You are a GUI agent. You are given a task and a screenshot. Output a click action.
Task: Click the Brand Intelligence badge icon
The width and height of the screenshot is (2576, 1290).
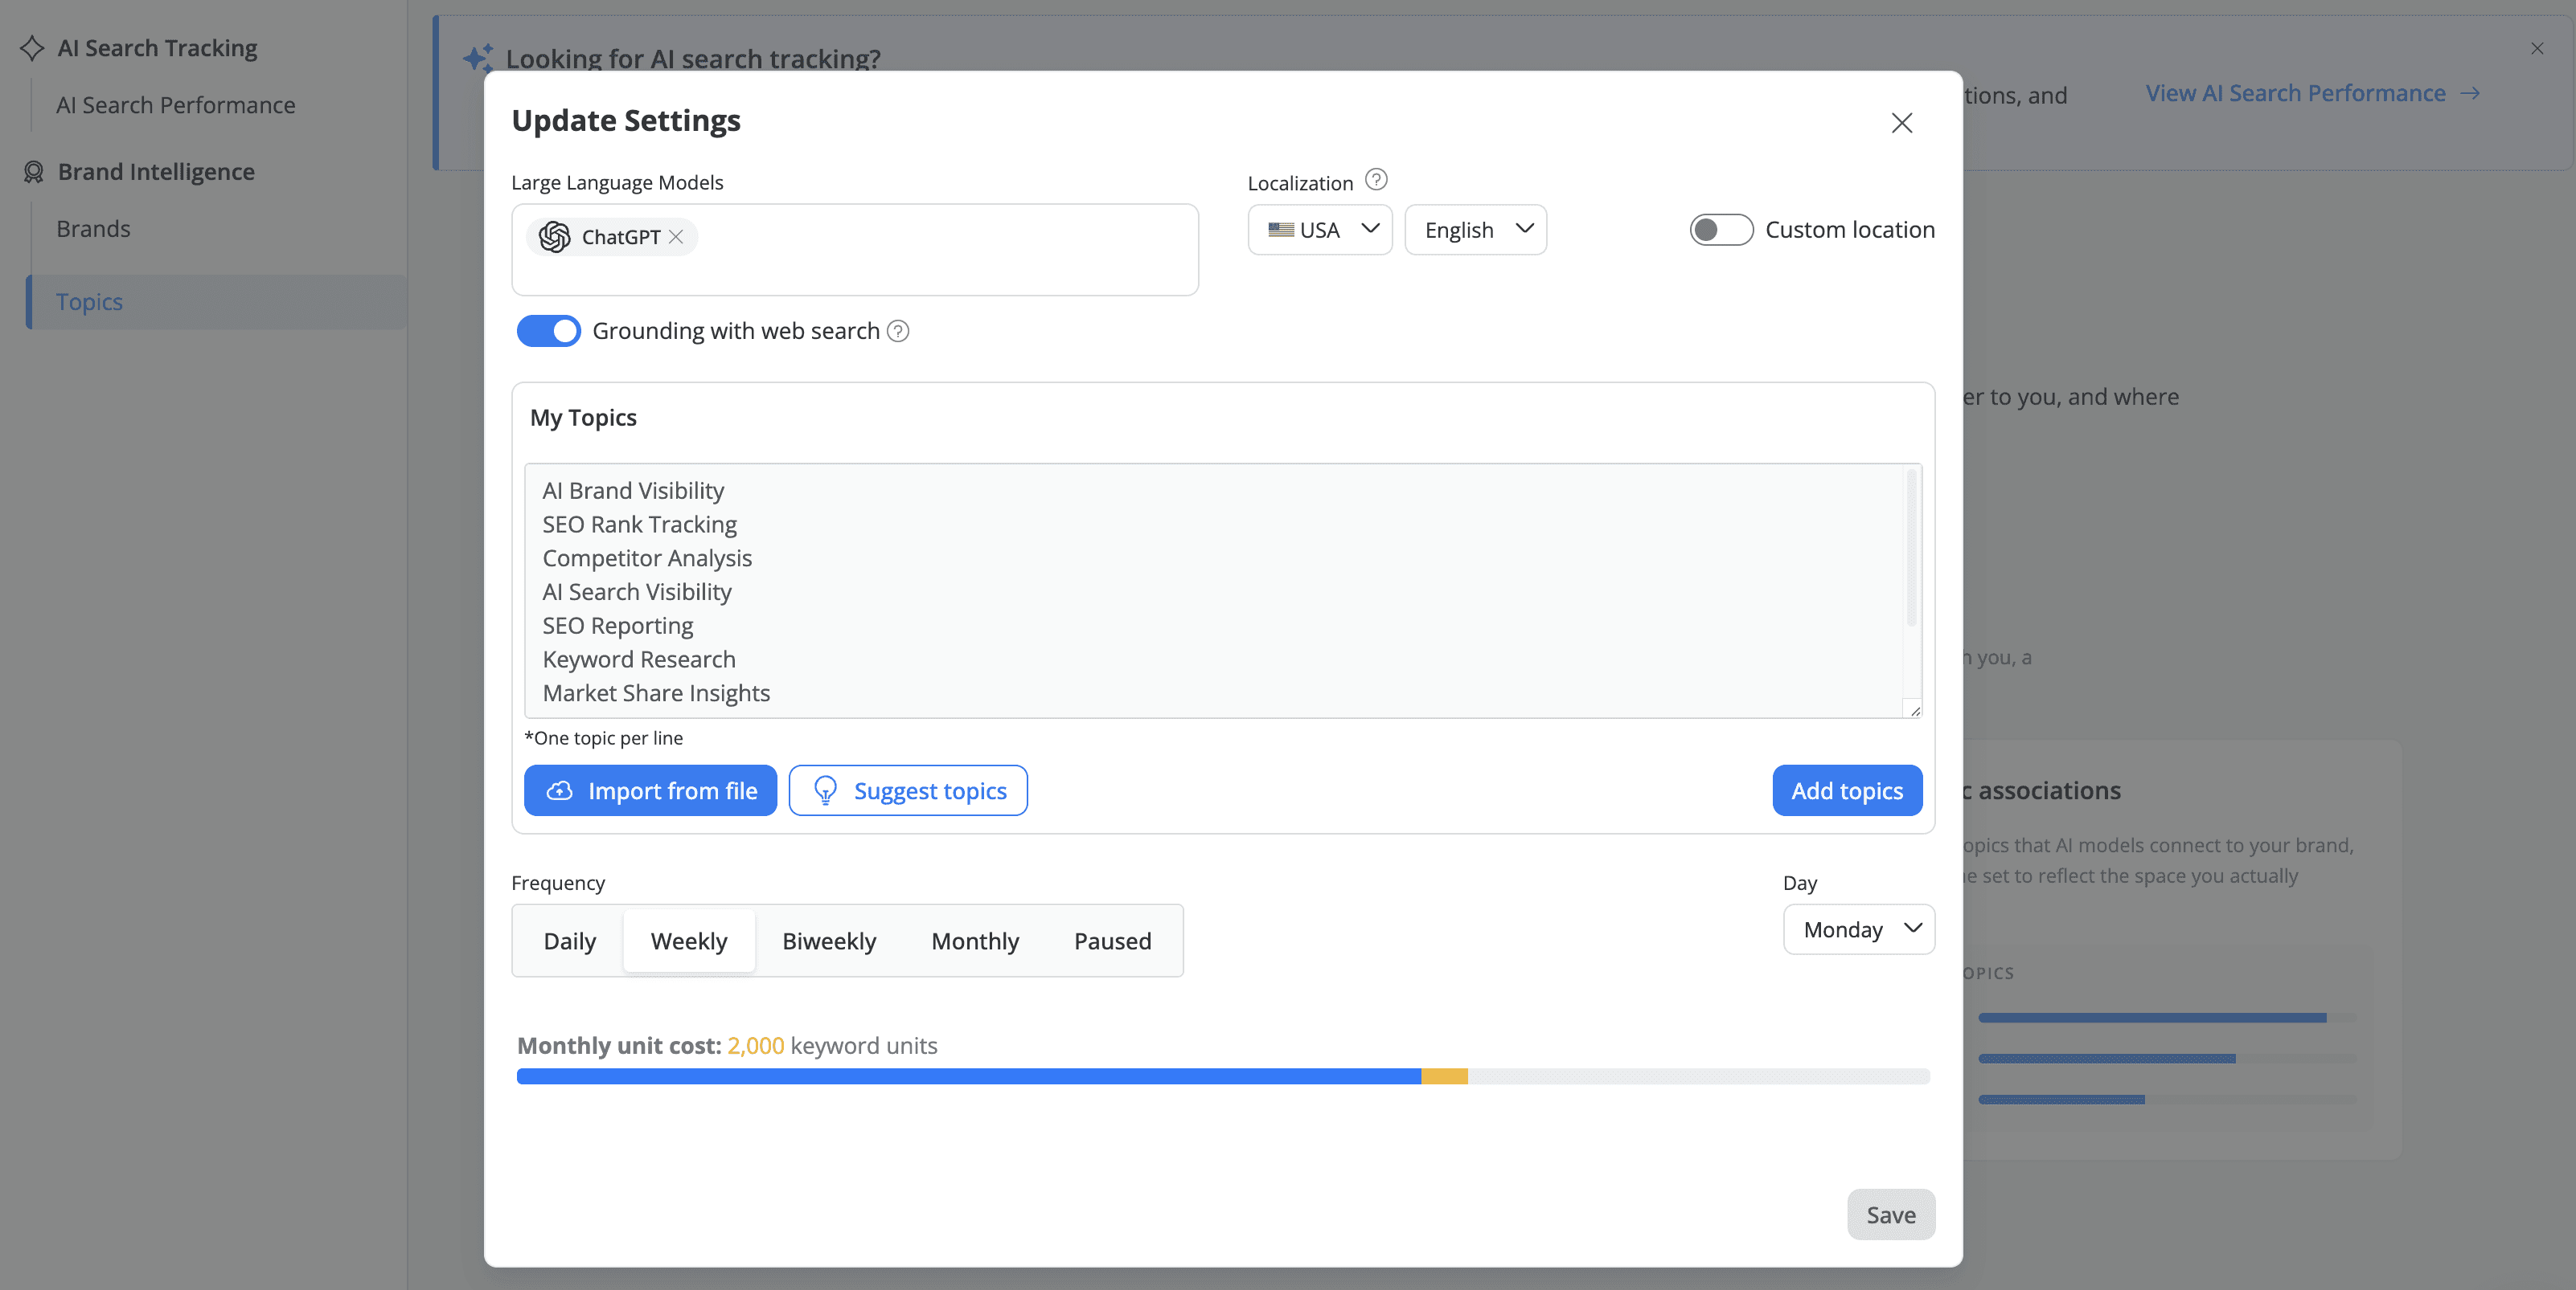[33, 172]
